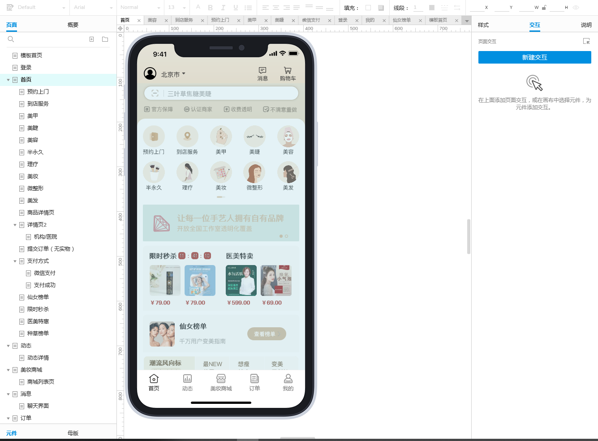The width and height of the screenshot is (598, 441).
Task: Switch to the 样式 style tab
Action: point(483,25)
